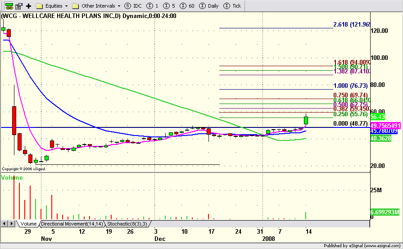This screenshot has height=249, width=403.
Task: Click the 6.699293M volume value tag
Action: (x=385, y=212)
